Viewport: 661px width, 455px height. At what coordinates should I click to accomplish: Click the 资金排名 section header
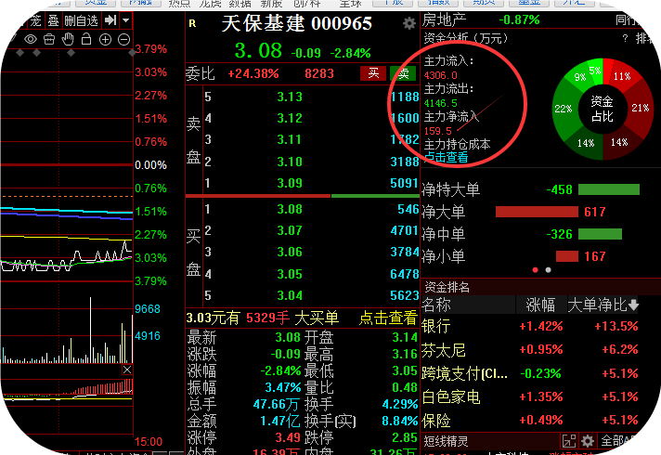click(x=447, y=287)
